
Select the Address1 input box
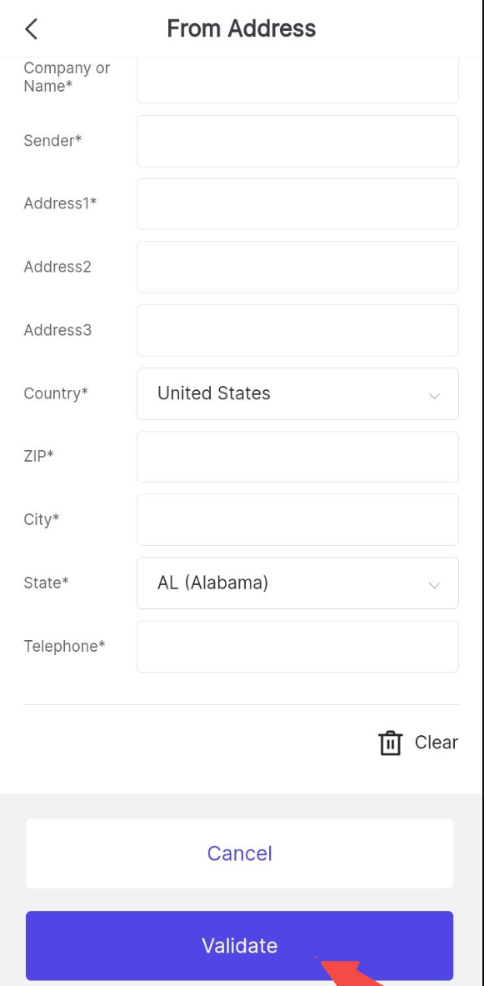pyautogui.click(x=297, y=203)
